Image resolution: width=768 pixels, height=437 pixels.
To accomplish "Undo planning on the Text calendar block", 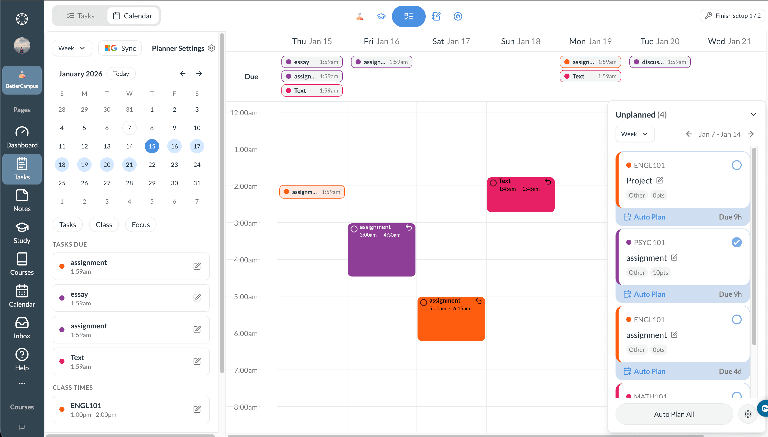I will (548, 182).
